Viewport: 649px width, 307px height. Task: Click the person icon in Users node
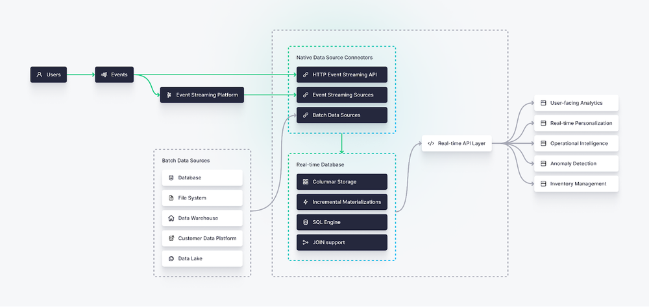(40, 74)
